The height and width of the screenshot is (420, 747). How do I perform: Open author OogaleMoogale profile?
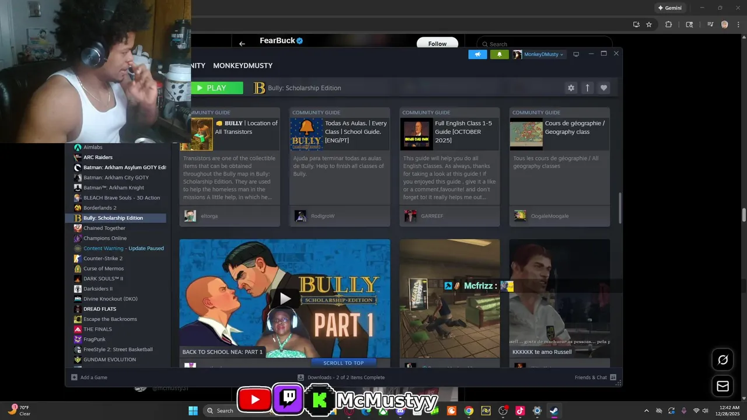point(549,216)
